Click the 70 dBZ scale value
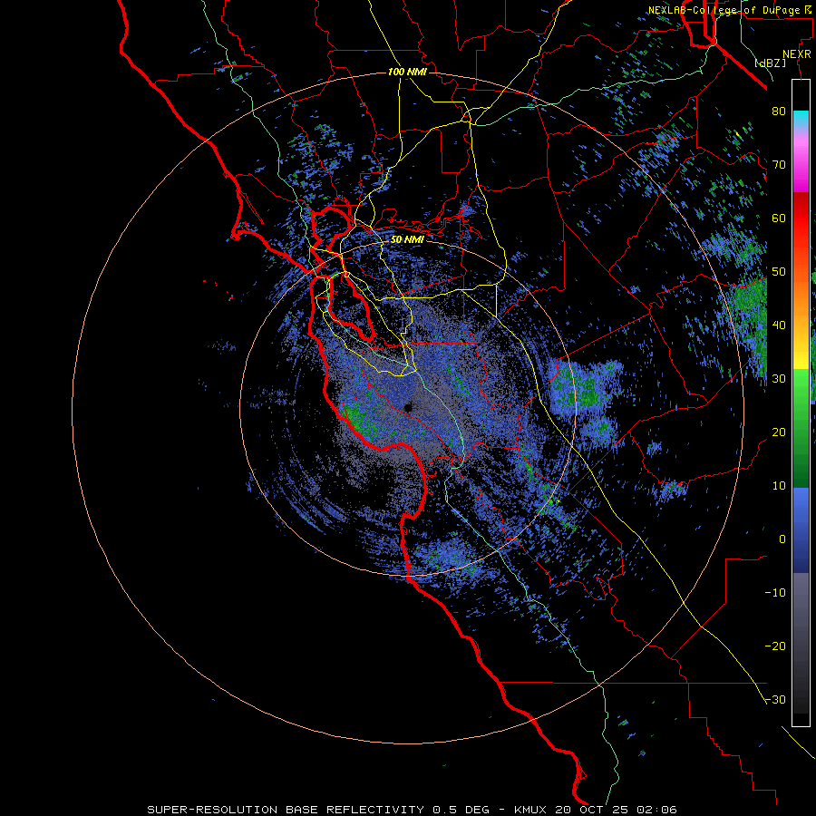The width and height of the screenshot is (816, 816). [779, 164]
